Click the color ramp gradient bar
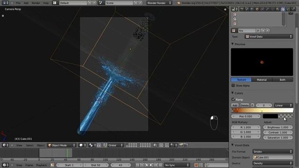This screenshot has width=299, height=168. click(262, 110)
